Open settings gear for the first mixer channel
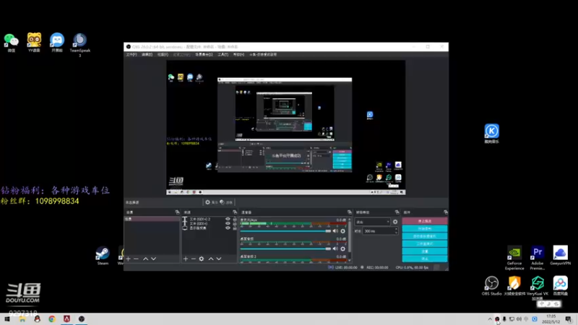The height and width of the screenshot is (325, 578). click(342, 231)
